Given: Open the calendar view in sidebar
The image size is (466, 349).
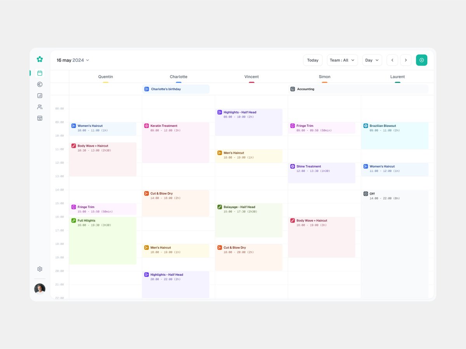Looking at the screenshot, I should click(x=40, y=73).
